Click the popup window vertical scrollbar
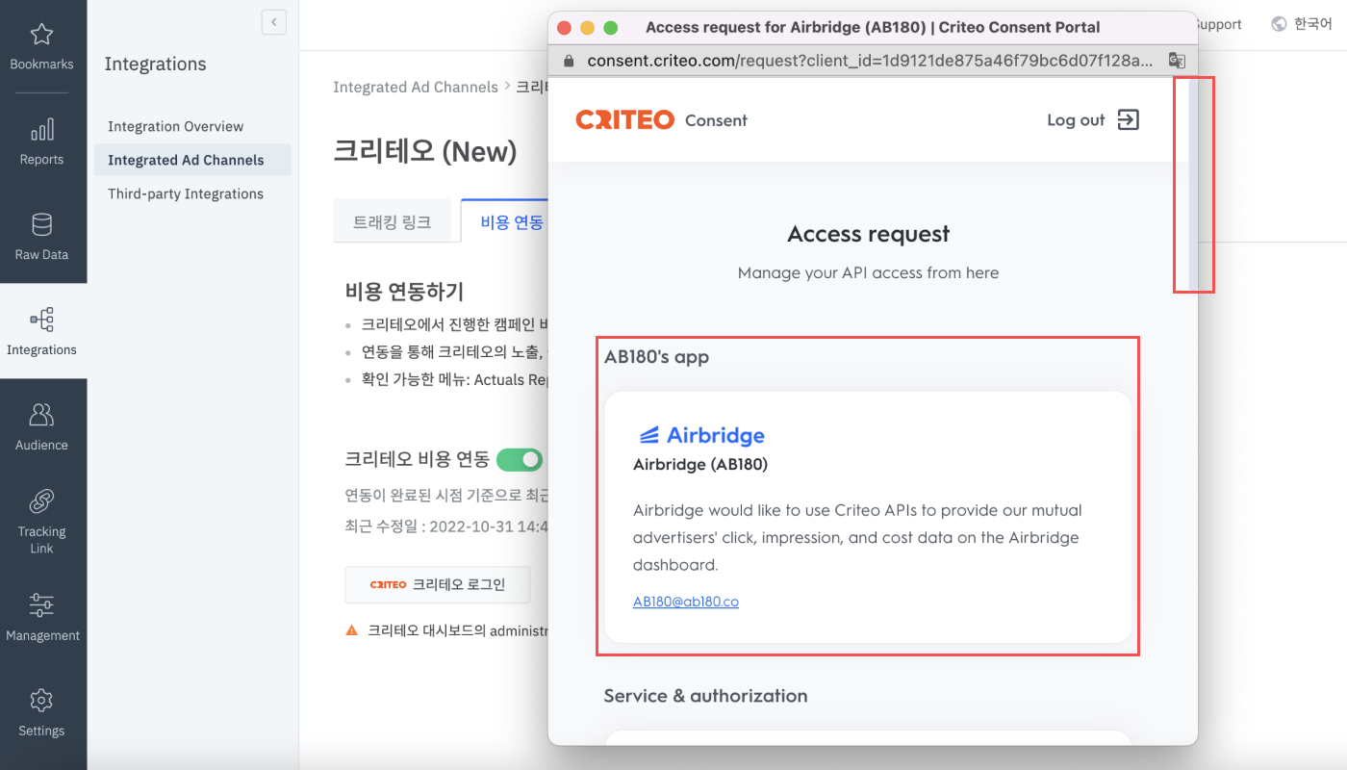 coord(1193,185)
